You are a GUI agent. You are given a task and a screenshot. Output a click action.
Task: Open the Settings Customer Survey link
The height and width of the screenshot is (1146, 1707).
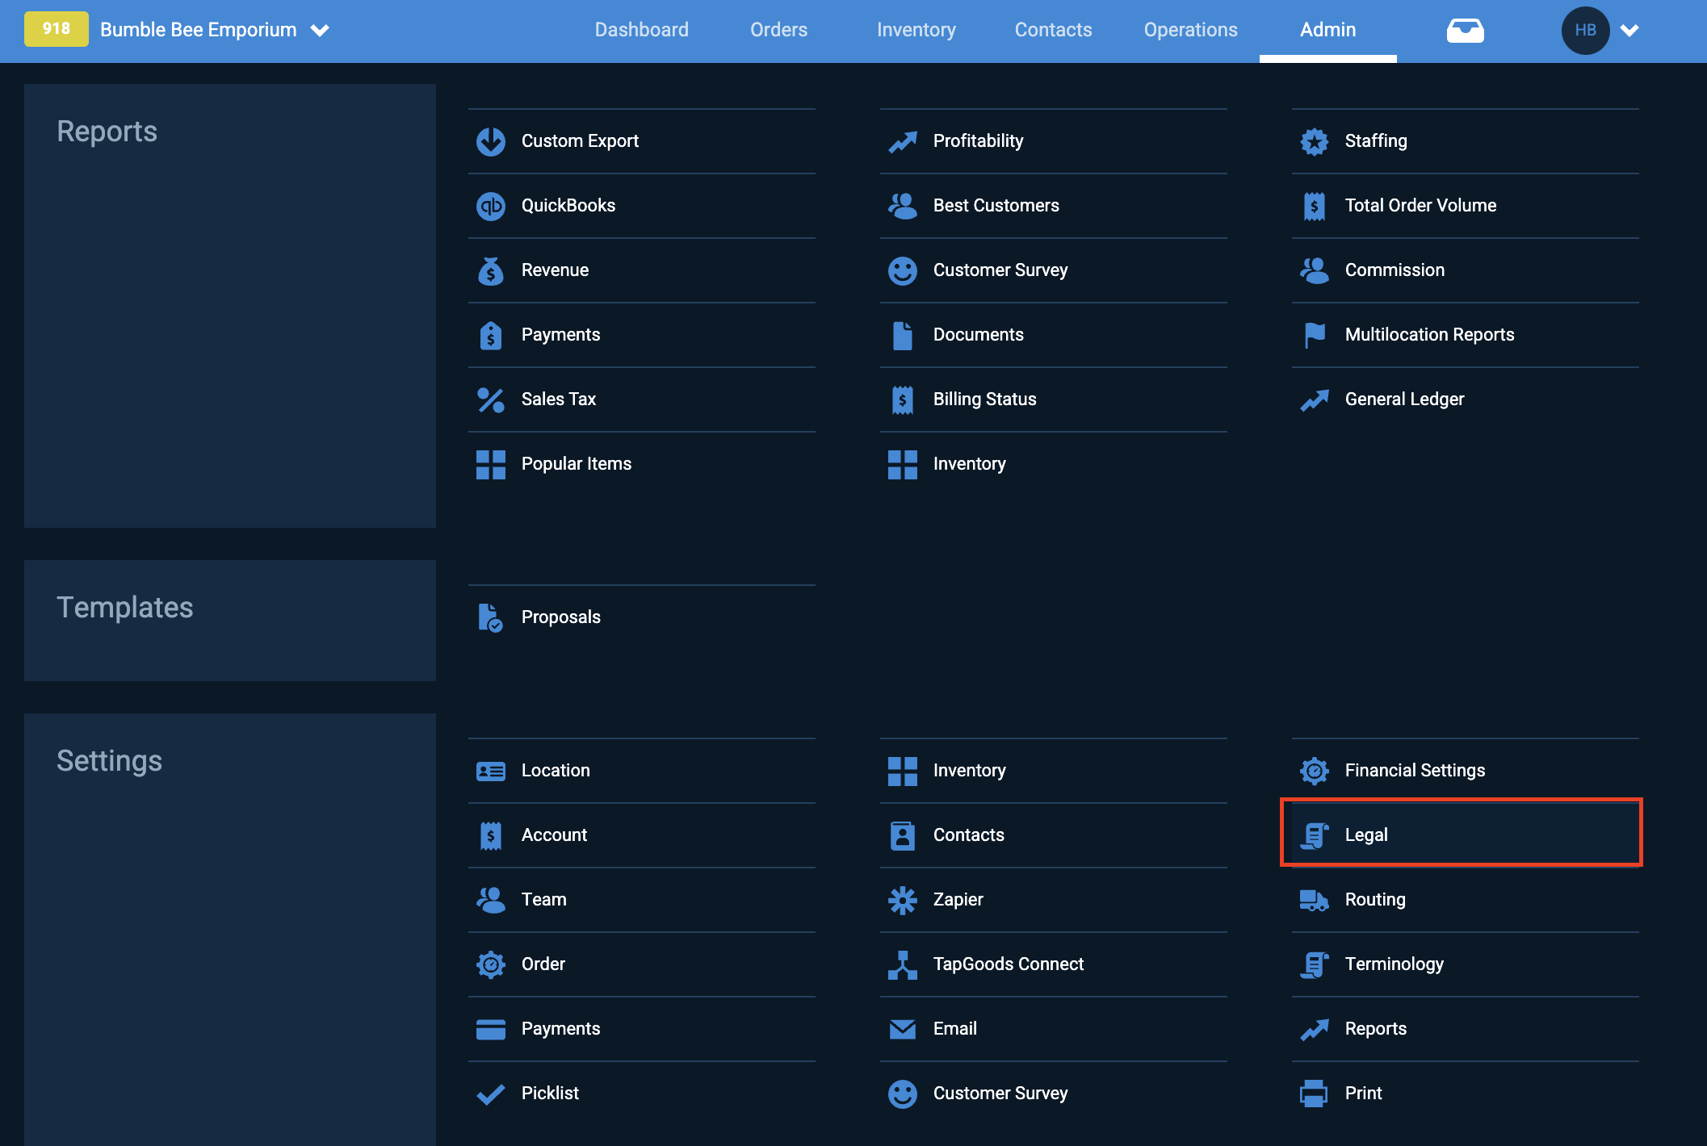coord(1054,1094)
